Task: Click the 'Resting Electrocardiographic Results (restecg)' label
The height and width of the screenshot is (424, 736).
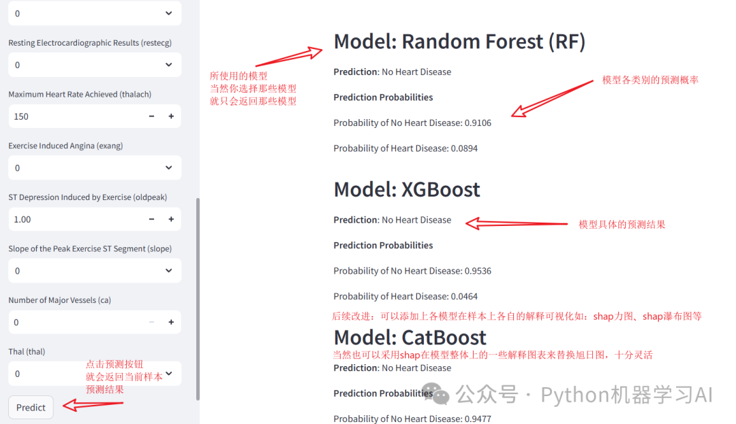Action: (90, 43)
